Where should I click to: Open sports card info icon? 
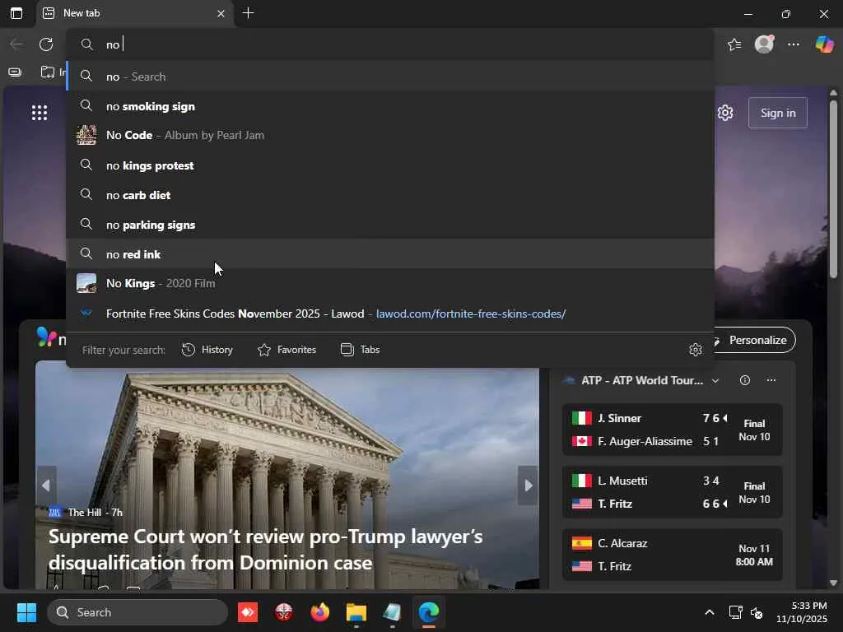(744, 380)
